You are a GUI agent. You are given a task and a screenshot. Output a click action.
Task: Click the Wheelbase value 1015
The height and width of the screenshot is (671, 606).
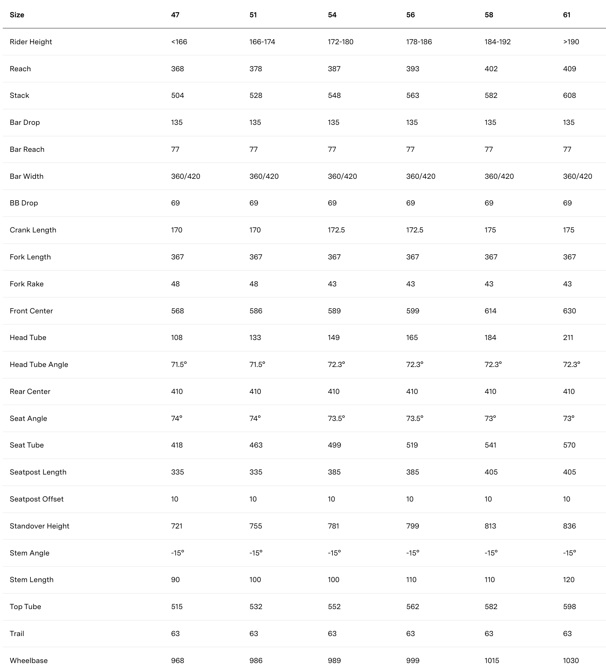[492, 661]
